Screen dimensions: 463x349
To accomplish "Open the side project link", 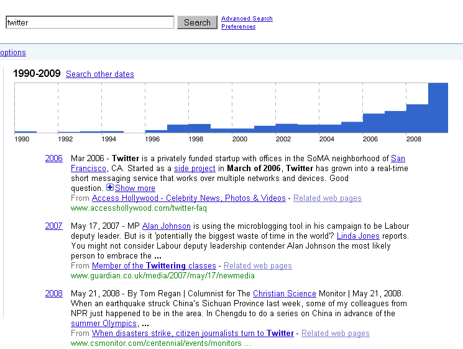I will tap(195, 169).
